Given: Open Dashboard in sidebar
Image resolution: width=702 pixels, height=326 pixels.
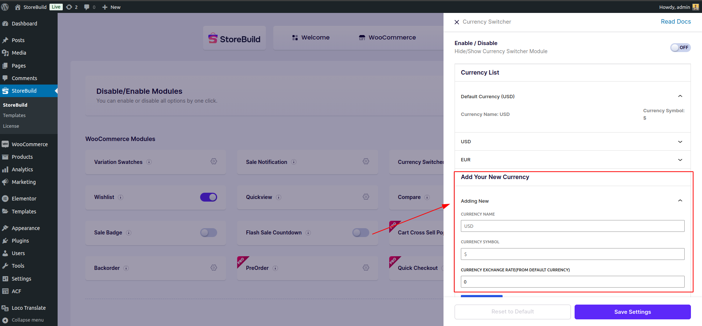Looking at the screenshot, I should pos(29,24).
